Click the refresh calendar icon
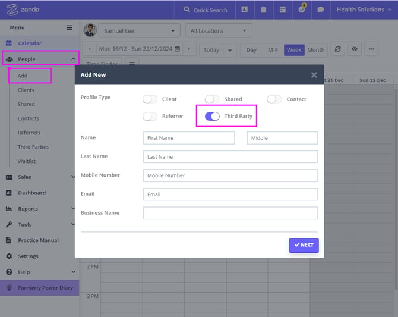The width and height of the screenshot is (398, 317). pos(338,49)
